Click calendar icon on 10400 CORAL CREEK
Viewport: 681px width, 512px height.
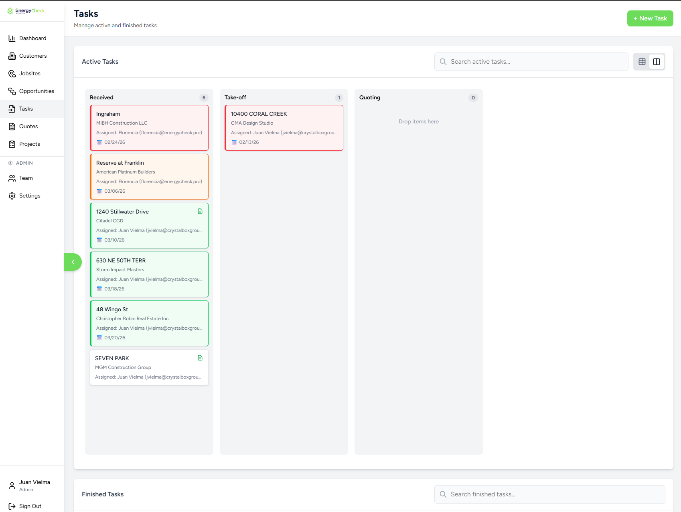coord(234,142)
